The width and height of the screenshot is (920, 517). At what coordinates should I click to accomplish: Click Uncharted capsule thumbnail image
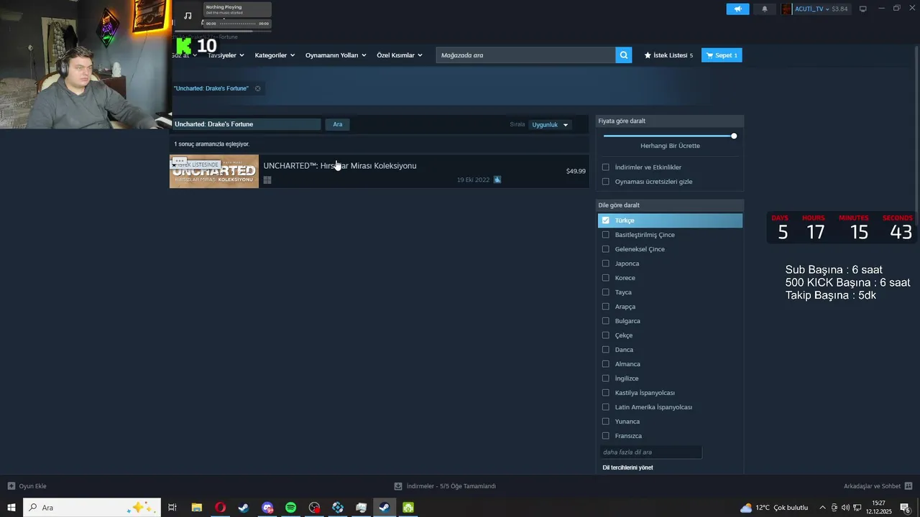[214, 172]
